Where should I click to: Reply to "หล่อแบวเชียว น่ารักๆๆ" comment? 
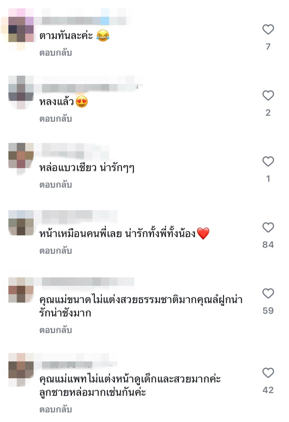(56, 185)
